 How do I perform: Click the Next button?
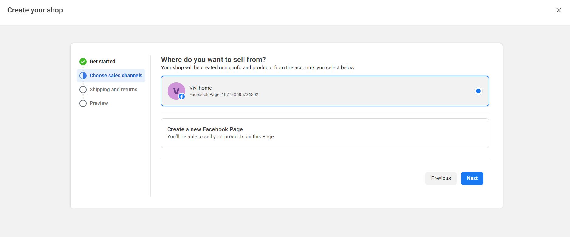[472, 178]
